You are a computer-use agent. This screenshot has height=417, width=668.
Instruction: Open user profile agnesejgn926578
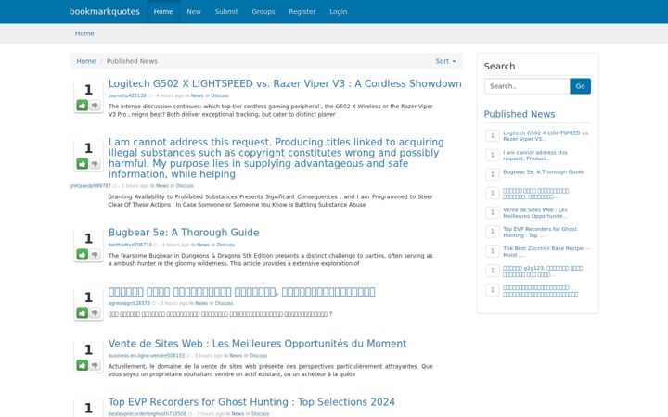pyautogui.click(x=129, y=303)
